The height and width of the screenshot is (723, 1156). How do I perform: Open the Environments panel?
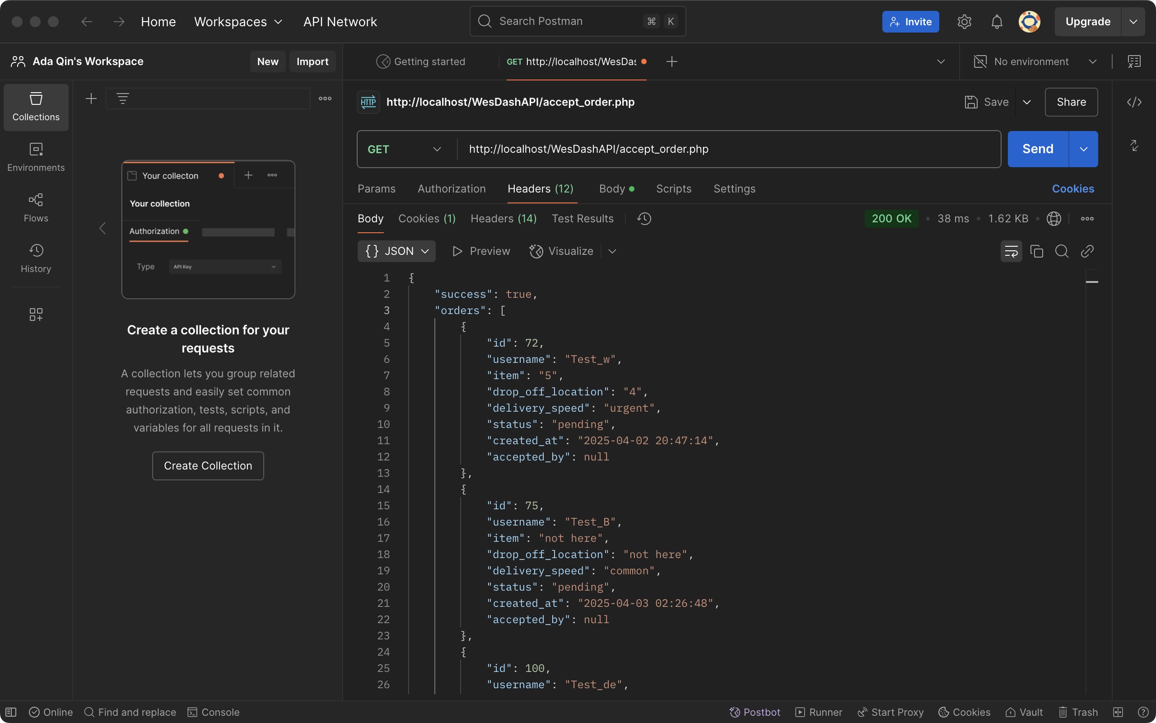pyautogui.click(x=35, y=158)
